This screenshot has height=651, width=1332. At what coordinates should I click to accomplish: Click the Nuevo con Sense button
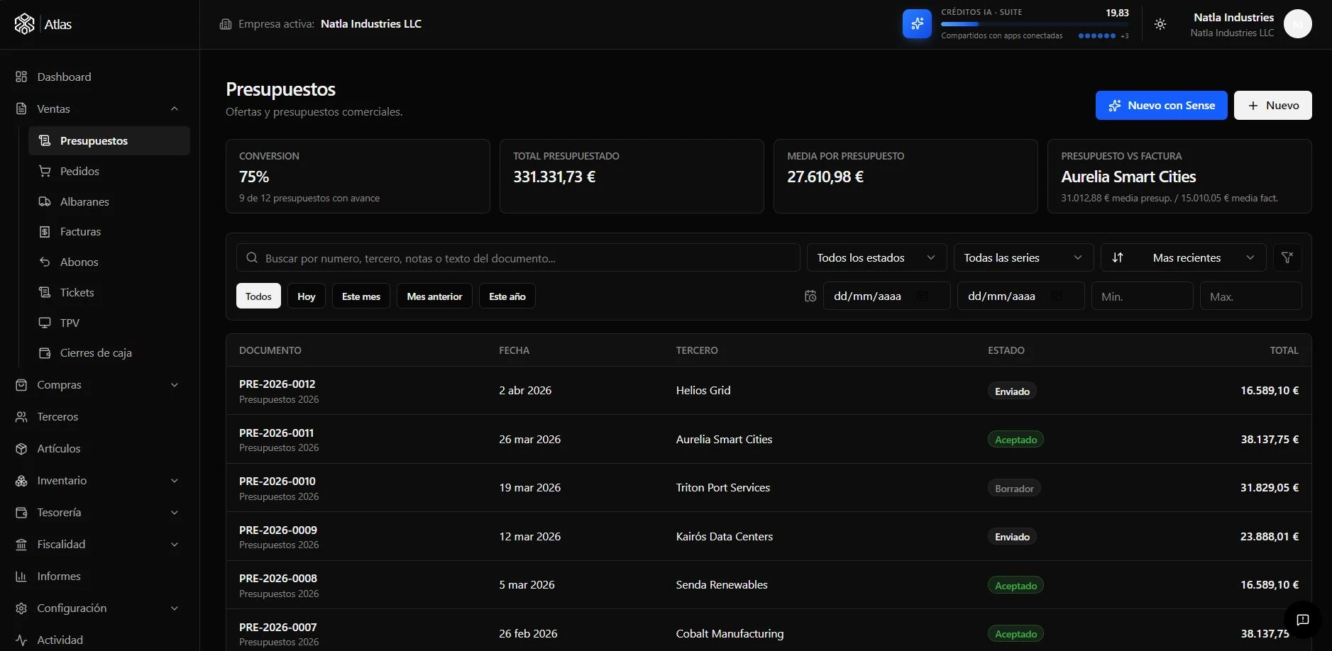(x=1161, y=105)
